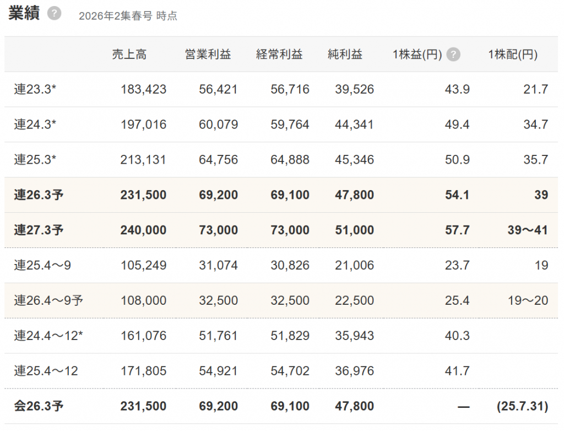Select the 連25.3* row label
Screen dimensions: 564x431
coord(35,160)
